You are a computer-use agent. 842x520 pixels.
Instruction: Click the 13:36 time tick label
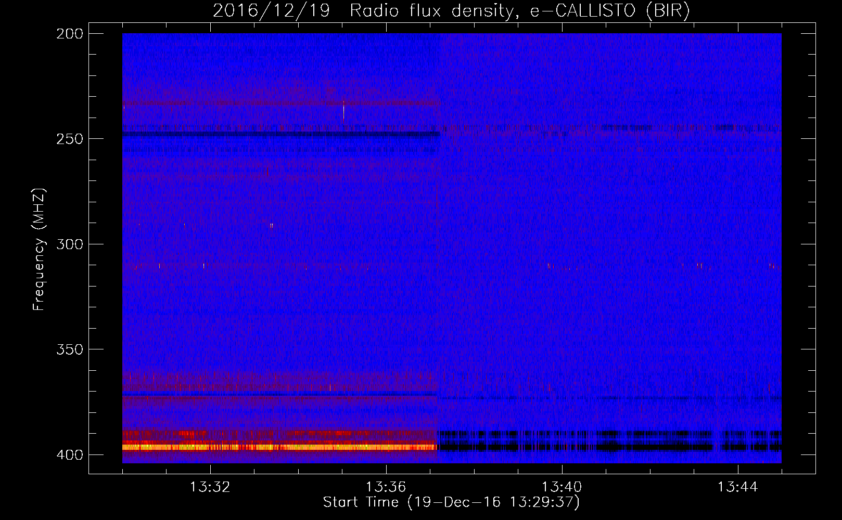click(x=386, y=487)
